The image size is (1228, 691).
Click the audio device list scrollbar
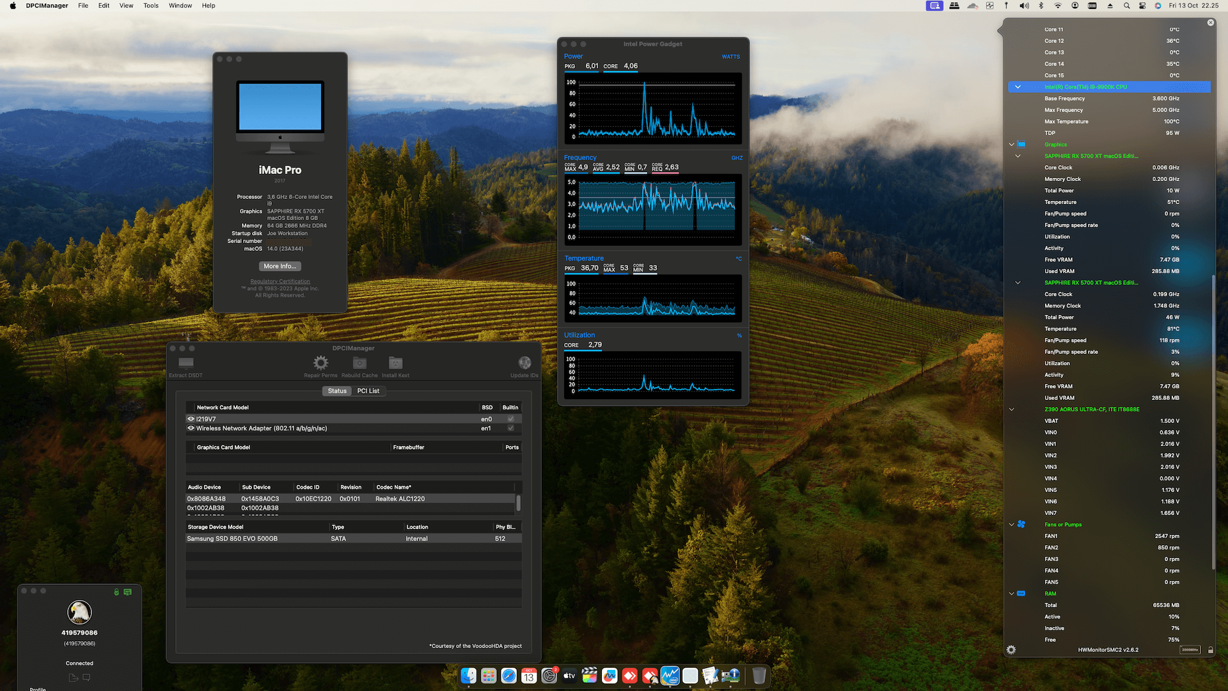(518, 503)
